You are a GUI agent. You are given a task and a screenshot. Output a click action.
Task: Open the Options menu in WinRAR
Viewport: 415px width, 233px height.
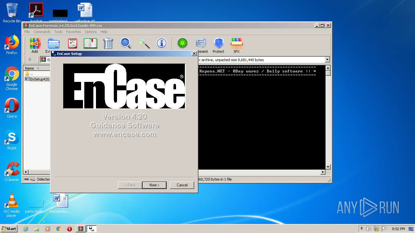[x=91, y=32]
